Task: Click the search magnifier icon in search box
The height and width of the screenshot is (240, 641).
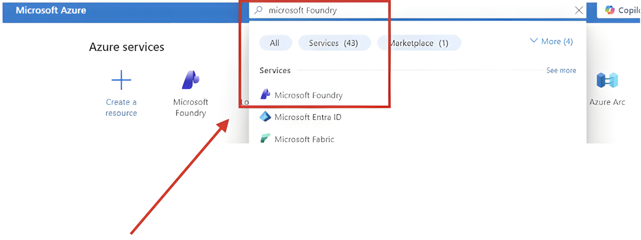Action: pos(258,10)
